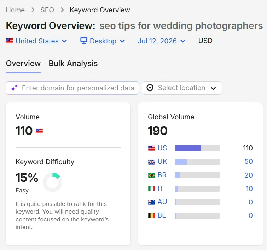Click the UK volume bar
This screenshot has height=250, width=267.
[197, 162]
